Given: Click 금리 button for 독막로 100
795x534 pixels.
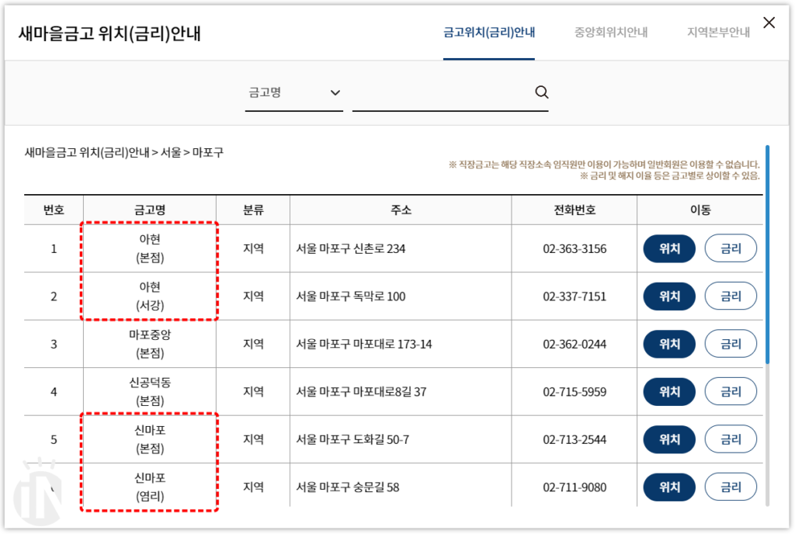Looking at the screenshot, I should tap(731, 296).
